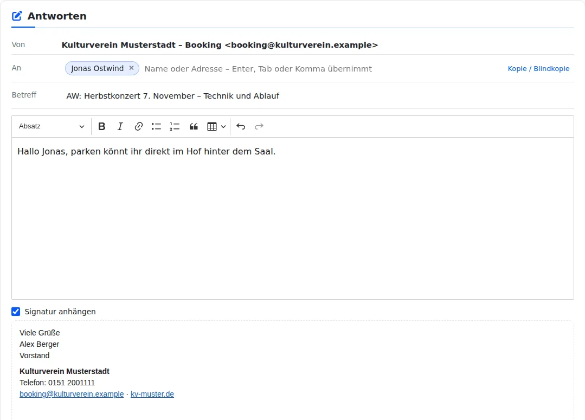Screen dimensions: 585x420
Task: Click the Viele Grüße signature line
Action: (40, 333)
